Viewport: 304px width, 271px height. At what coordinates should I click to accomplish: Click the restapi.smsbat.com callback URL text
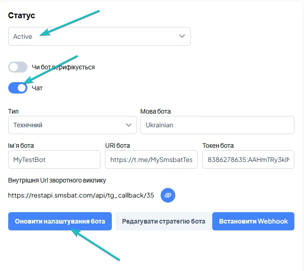point(81,195)
